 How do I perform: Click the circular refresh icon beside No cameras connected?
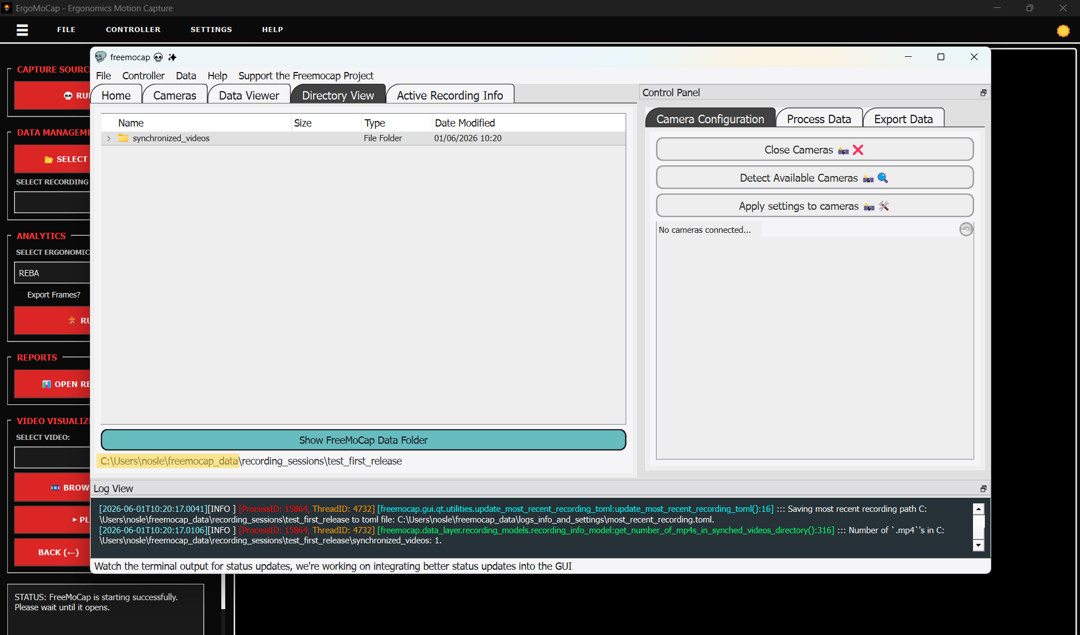pos(966,229)
